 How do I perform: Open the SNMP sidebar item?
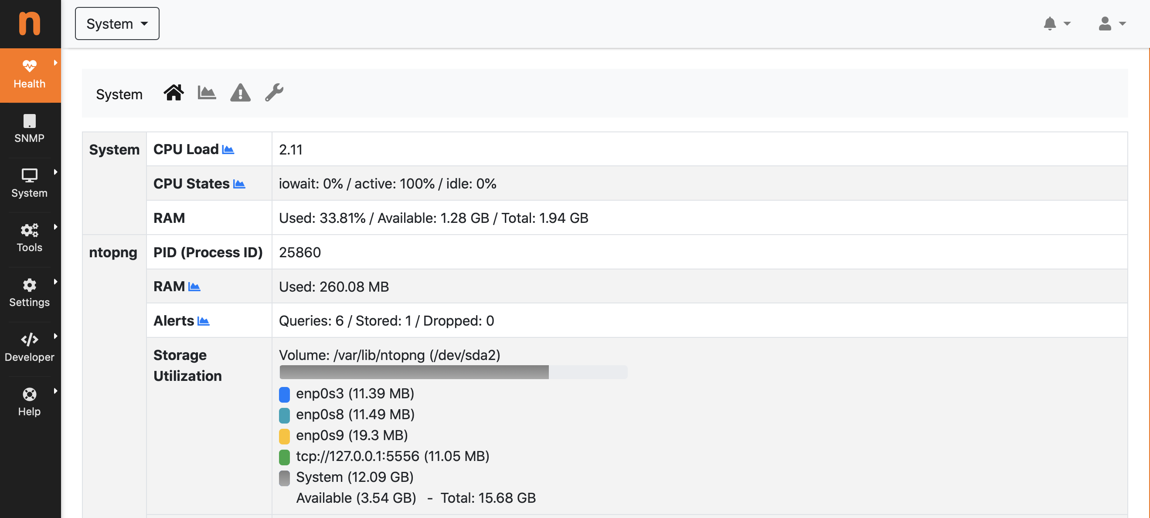click(x=30, y=129)
